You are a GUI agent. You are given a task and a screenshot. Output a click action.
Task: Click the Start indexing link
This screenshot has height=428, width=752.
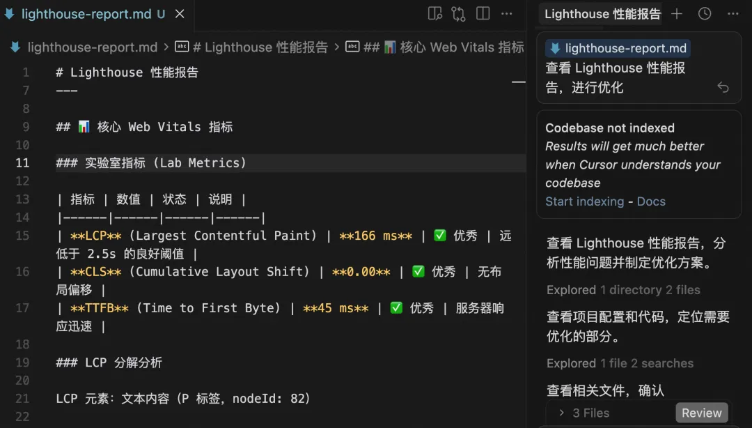tap(585, 201)
